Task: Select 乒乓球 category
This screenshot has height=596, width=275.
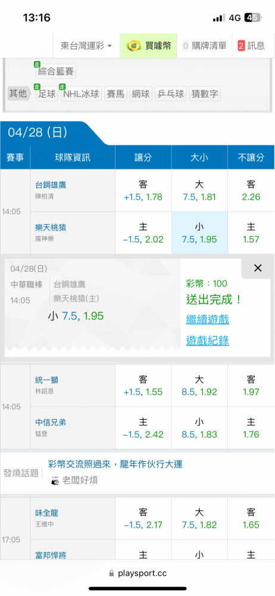Action: click(171, 94)
